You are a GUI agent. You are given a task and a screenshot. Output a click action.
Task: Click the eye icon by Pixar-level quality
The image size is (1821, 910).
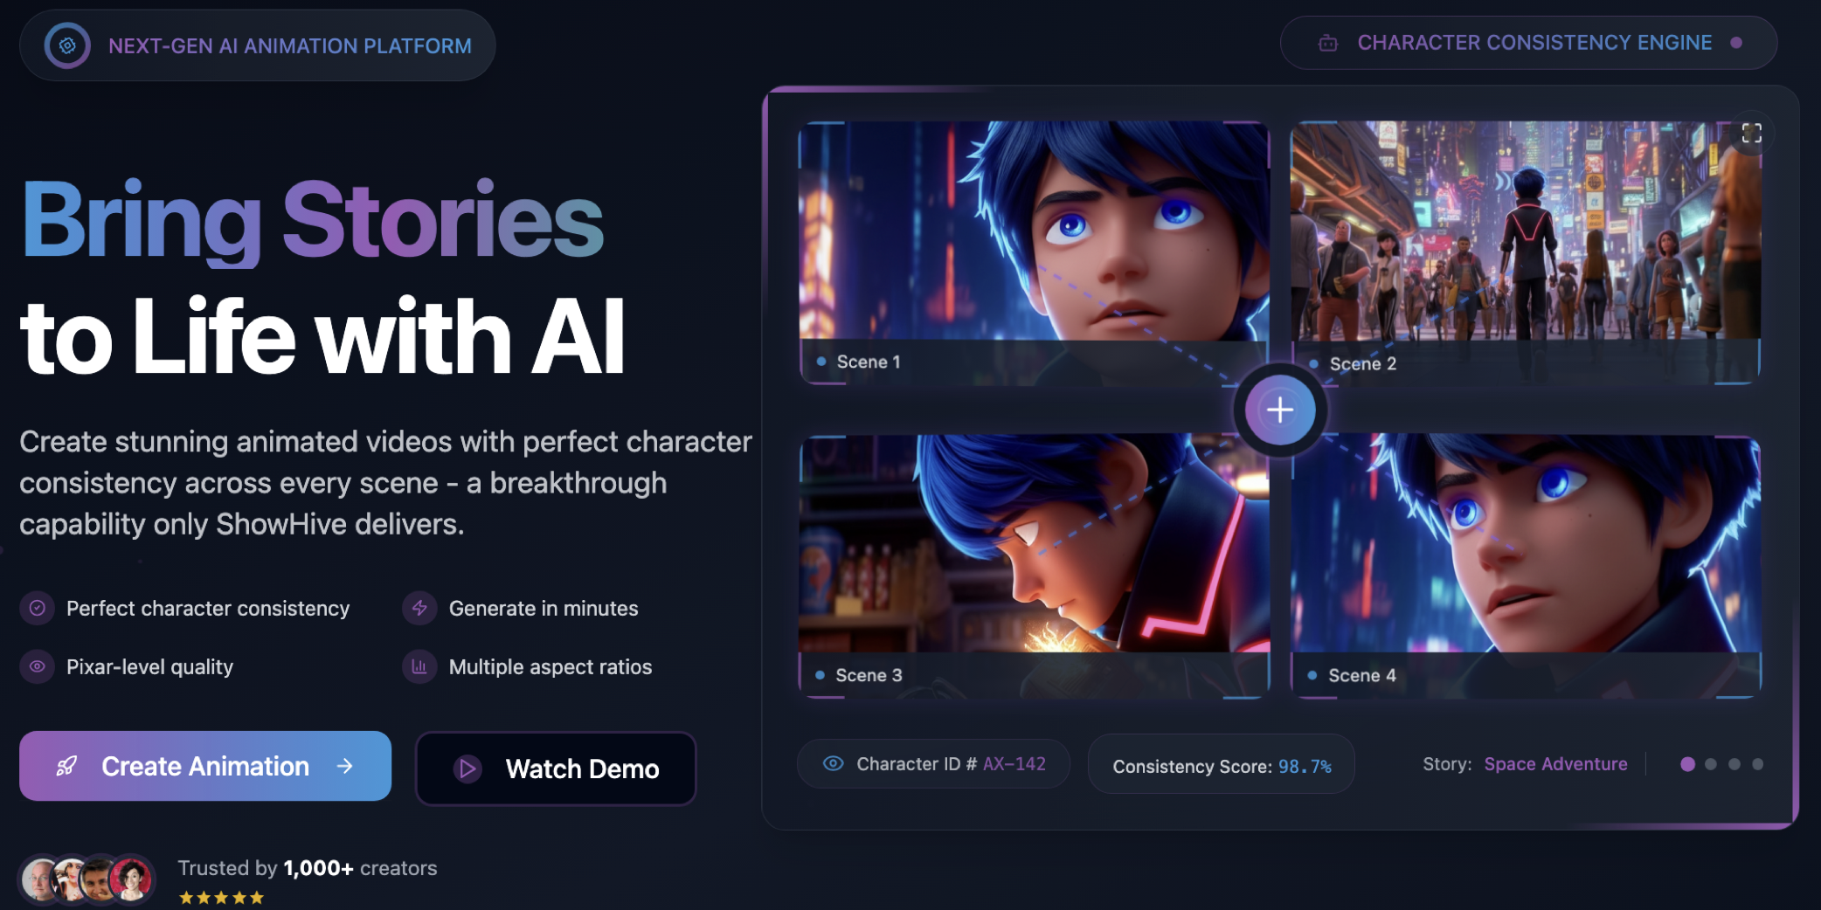37,666
